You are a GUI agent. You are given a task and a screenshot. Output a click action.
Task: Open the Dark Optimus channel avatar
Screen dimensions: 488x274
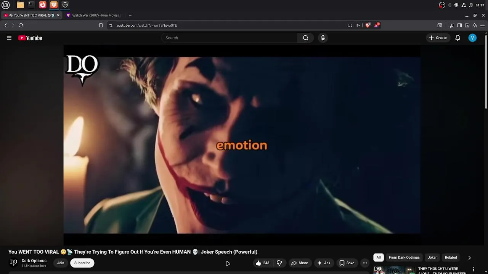pos(14,263)
